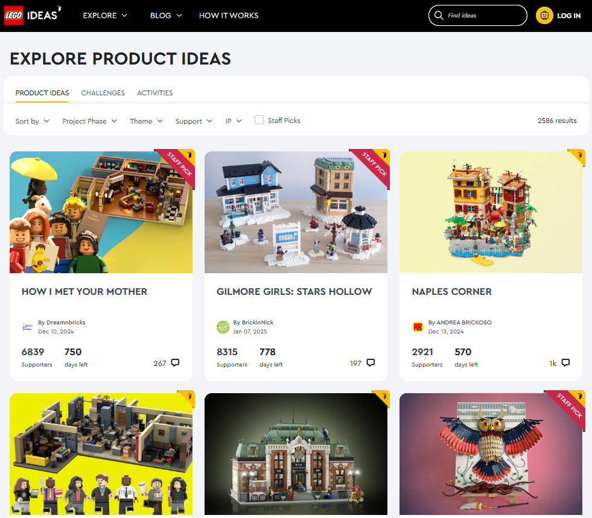
Task: Switch to the Activities tab
Action: click(155, 93)
